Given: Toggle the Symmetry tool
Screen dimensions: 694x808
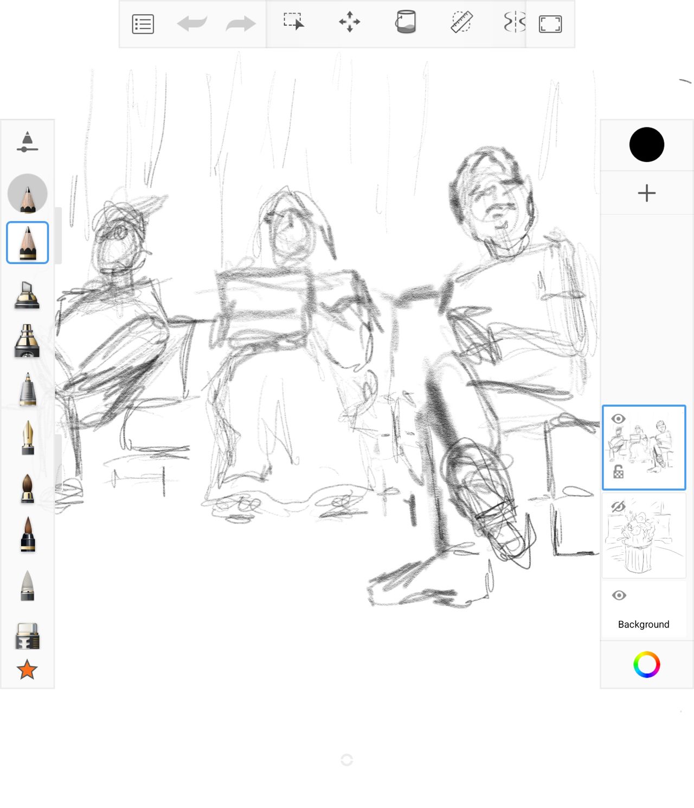Looking at the screenshot, I should [x=514, y=22].
